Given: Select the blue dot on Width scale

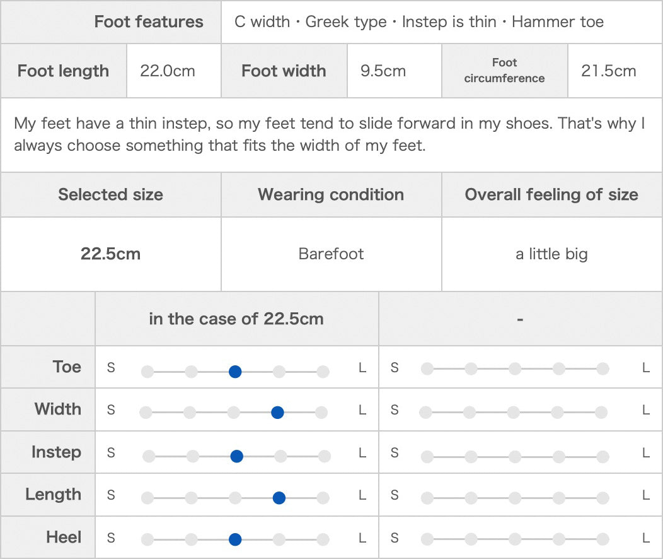Looking at the screenshot, I should point(277,412).
